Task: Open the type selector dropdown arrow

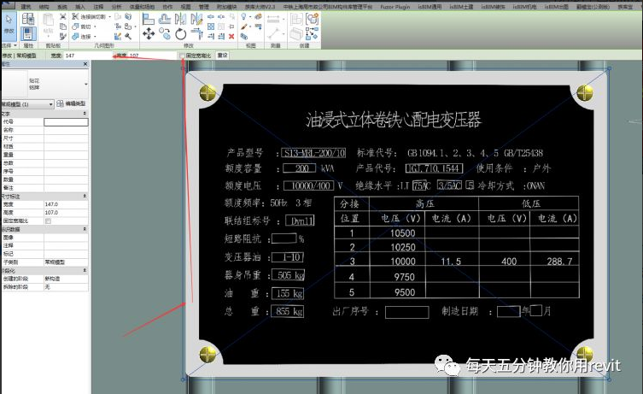Action: [x=85, y=84]
